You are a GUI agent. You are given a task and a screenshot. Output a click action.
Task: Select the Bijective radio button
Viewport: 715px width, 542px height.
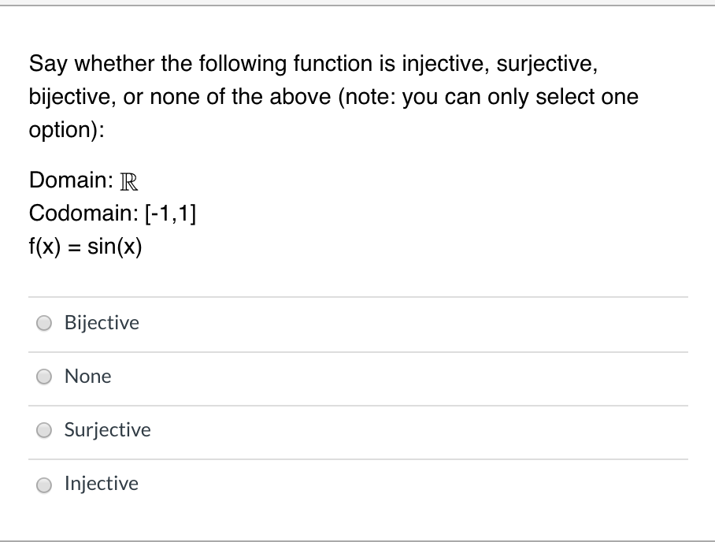click(x=44, y=323)
